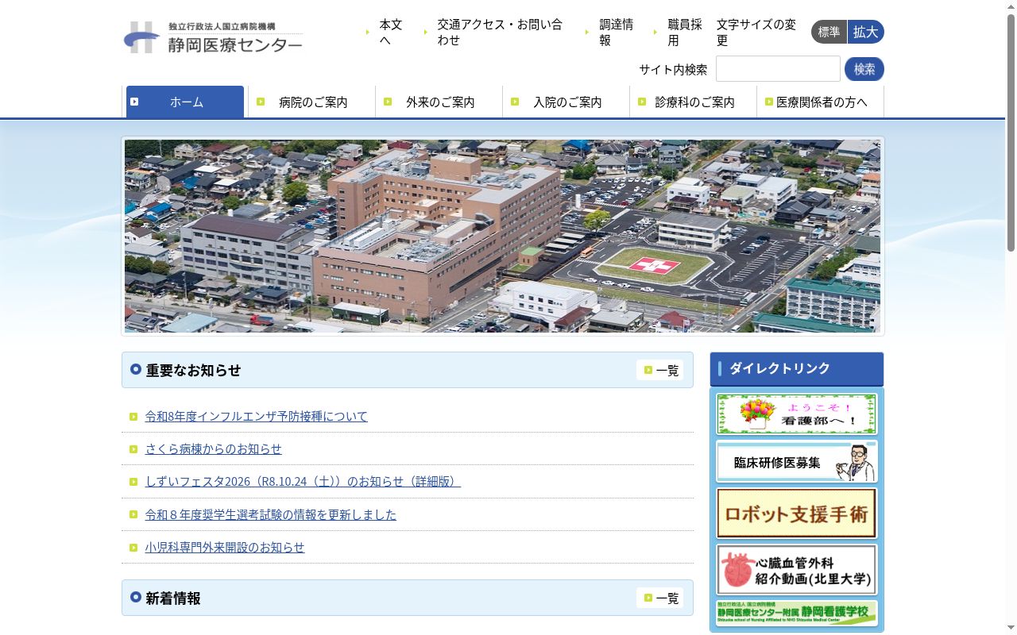Image resolution: width=1017 pixels, height=635 pixels.
Task: Open 小児科専門外来開設のお知らせ link
Action: pos(225,547)
